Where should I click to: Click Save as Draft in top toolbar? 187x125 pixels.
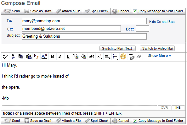(38, 11)
